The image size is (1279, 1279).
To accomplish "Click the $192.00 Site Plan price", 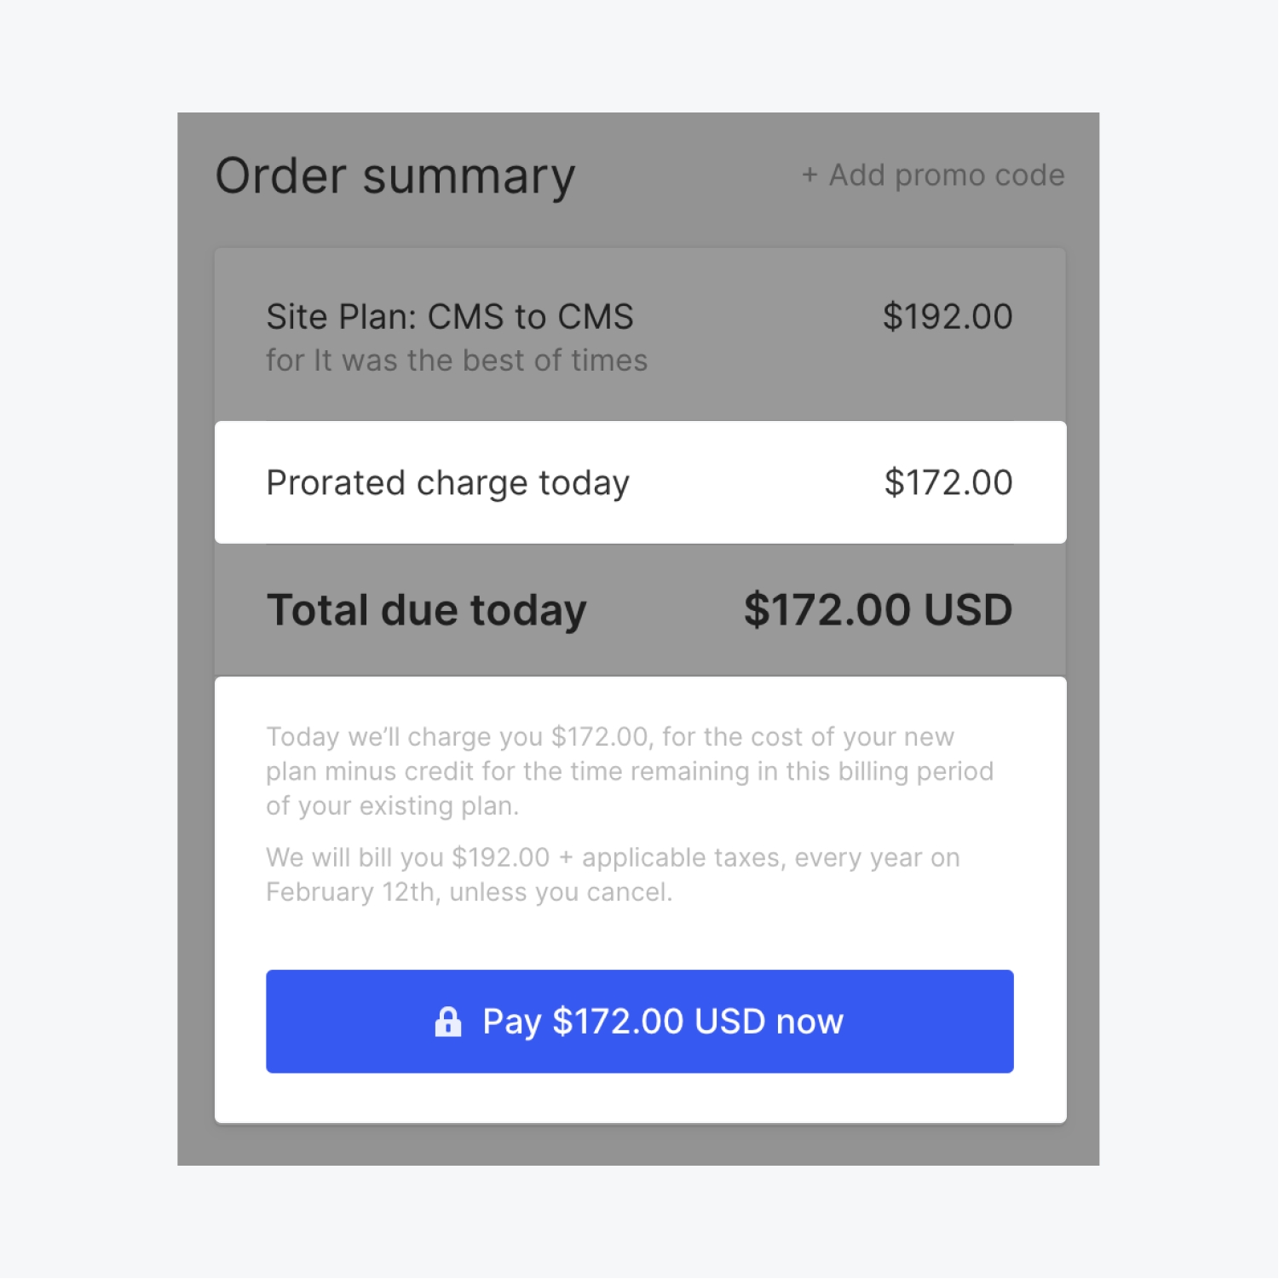I will [948, 317].
